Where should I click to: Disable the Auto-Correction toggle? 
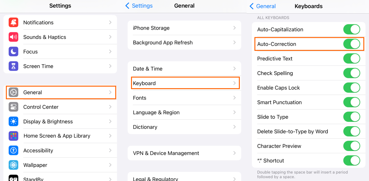pos(352,44)
